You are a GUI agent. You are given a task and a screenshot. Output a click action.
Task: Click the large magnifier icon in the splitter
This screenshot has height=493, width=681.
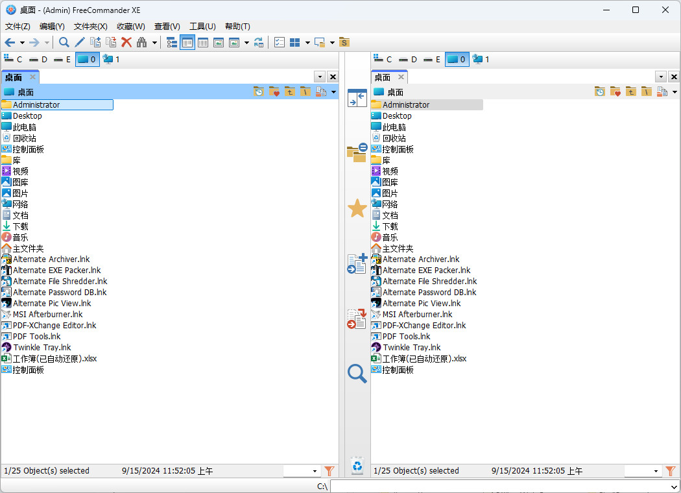[357, 374]
